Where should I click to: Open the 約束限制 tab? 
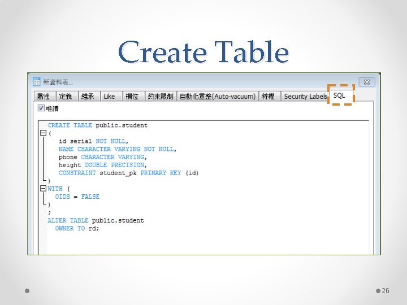click(x=161, y=97)
